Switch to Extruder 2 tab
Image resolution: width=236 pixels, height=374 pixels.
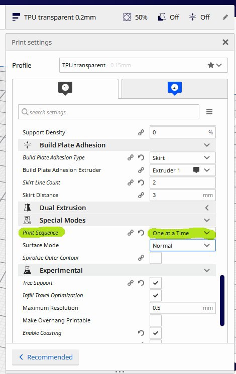[x=175, y=89]
